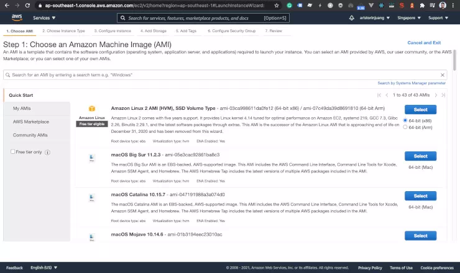Click the lightning bolt extension icon
460x273 pixels.
pos(320,5)
